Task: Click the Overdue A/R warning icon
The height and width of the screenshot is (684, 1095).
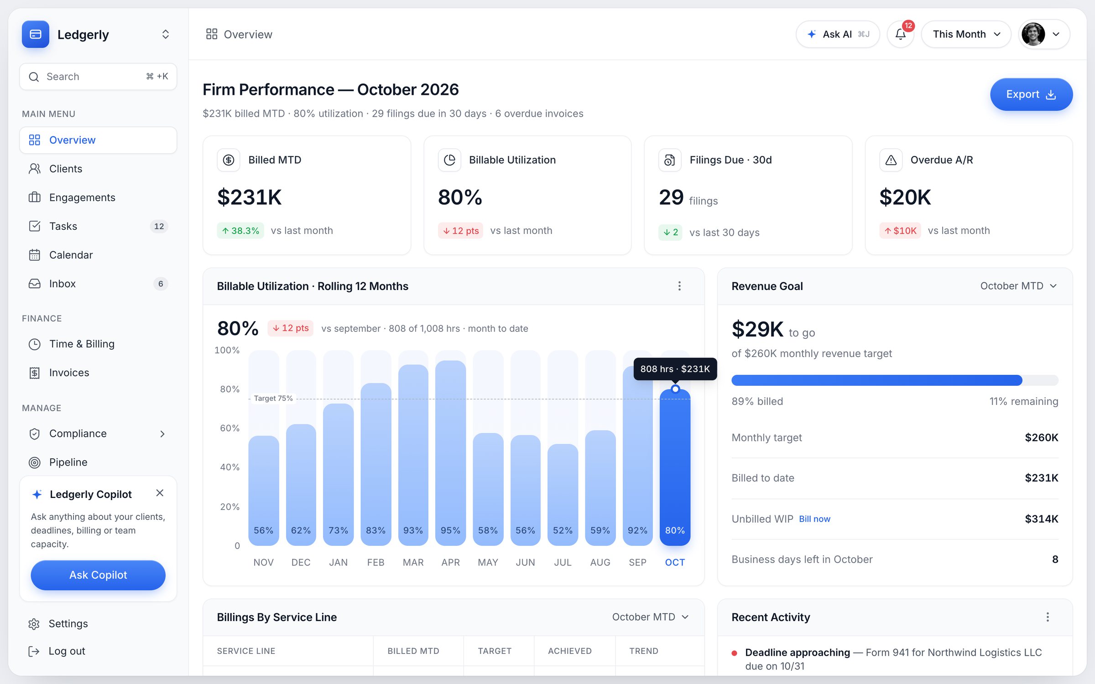Action: (x=891, y=160)
